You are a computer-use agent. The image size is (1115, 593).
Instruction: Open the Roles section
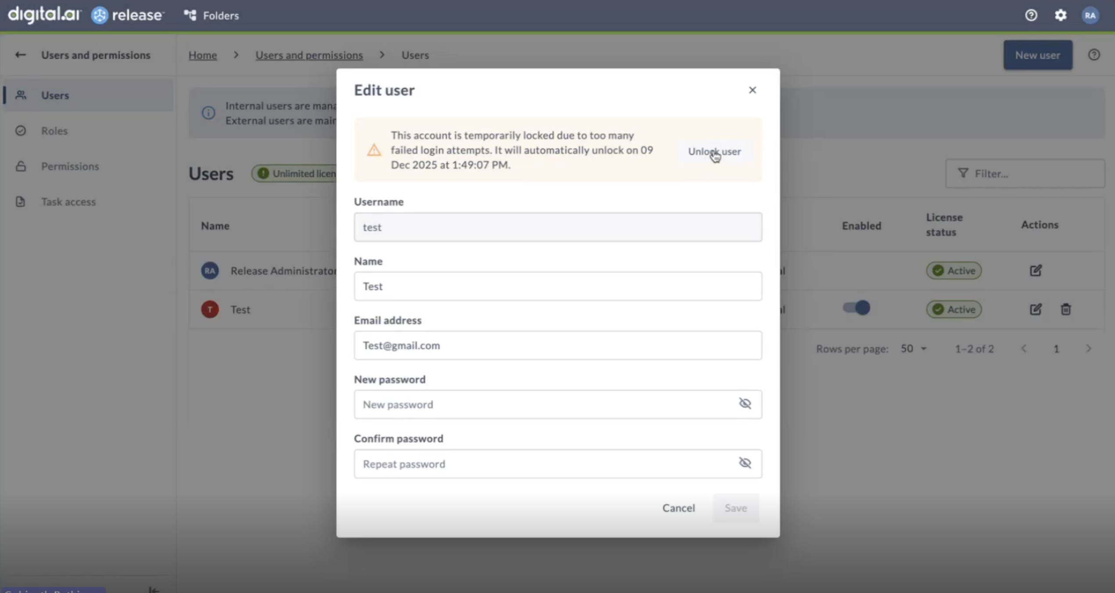54,131
